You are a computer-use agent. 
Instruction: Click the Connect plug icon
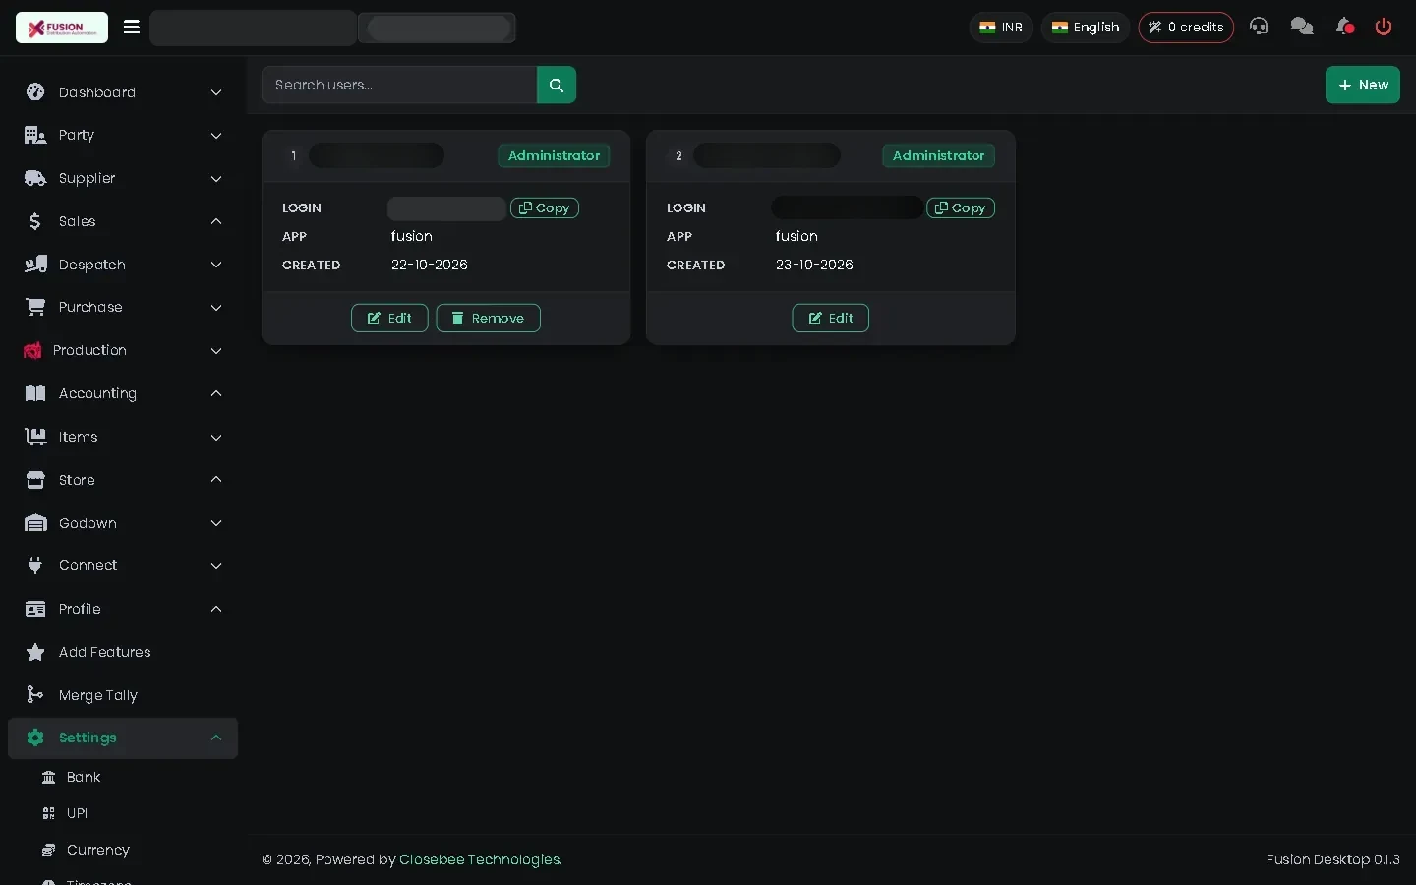coord(35,565)
